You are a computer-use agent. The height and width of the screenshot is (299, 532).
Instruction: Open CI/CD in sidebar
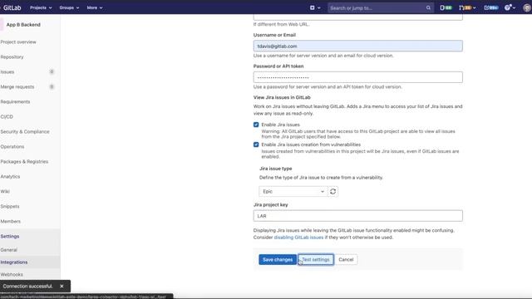7,116
